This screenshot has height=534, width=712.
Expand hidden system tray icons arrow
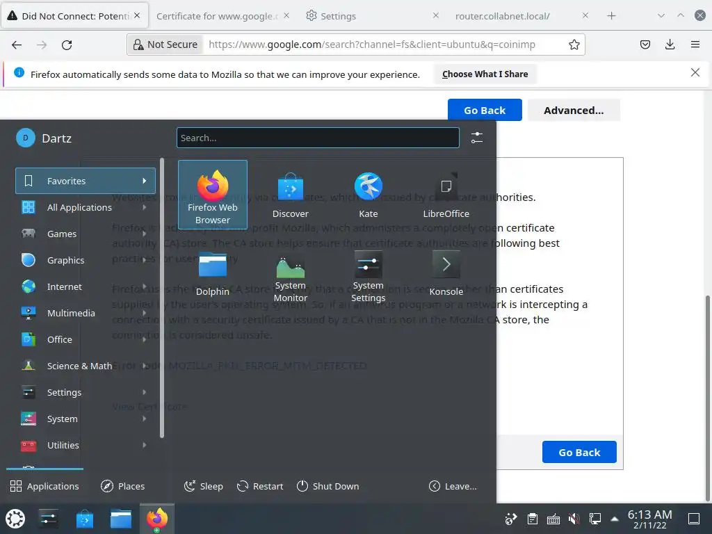[x=615, y=519]
